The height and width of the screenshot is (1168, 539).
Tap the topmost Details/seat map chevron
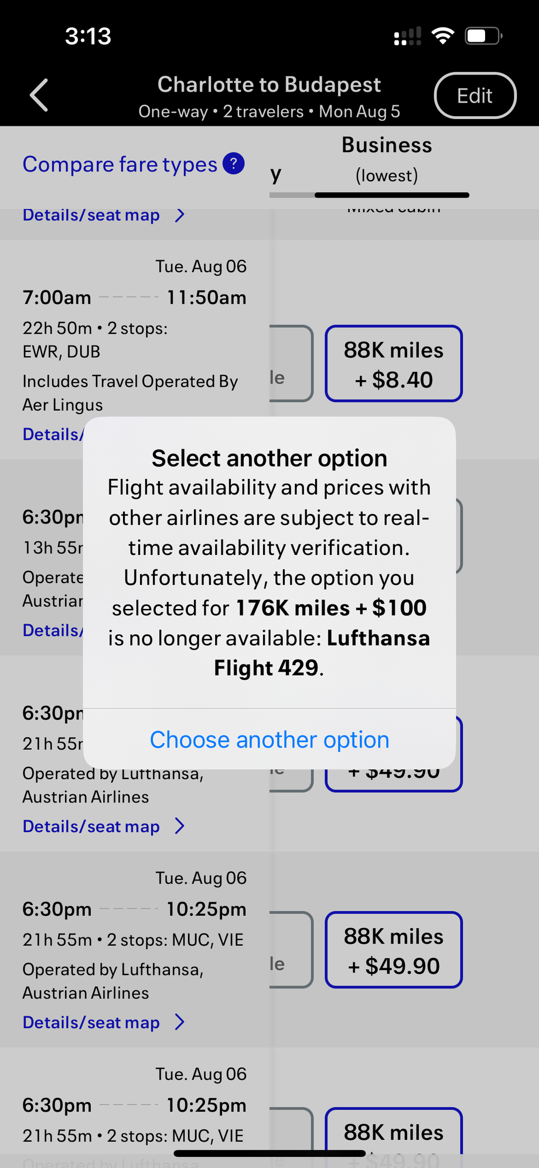tap(180, 215)
